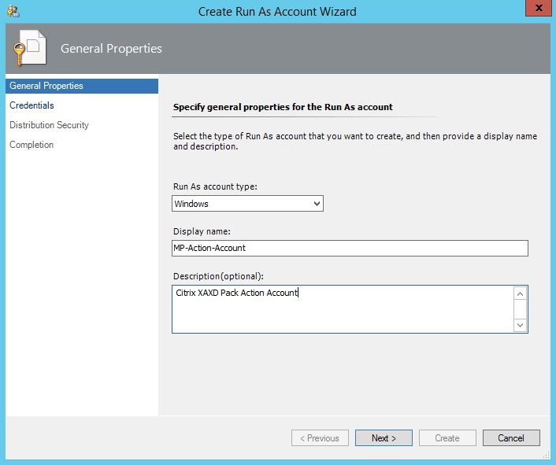The width and height of the screenshot is (556, 465).
Task: Jump to the Completion step
Action: (x=32, y=145)
